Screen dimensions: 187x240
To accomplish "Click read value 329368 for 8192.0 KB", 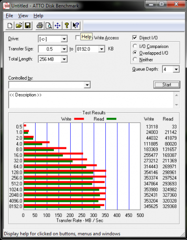I will click(170, 206).
